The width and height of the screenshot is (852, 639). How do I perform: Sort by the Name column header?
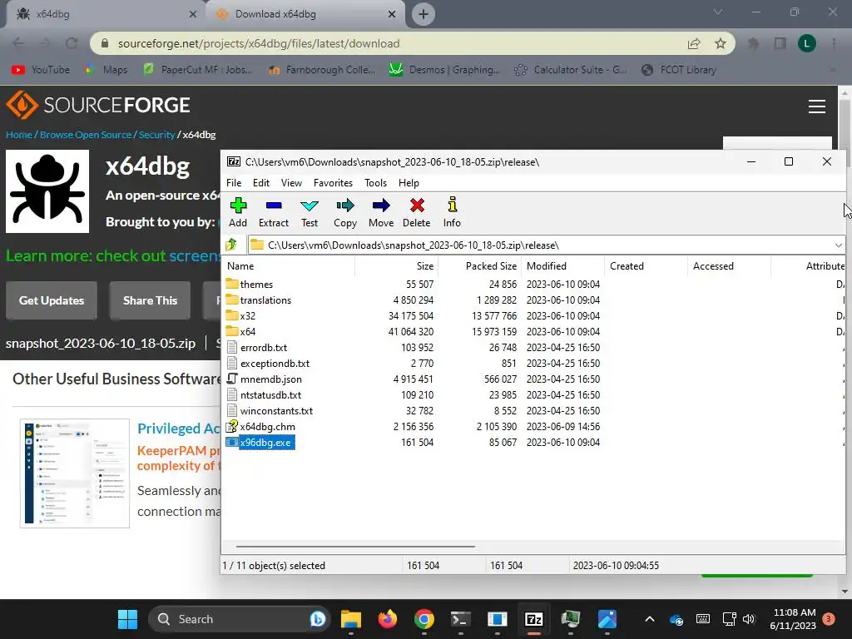(289, 265)
